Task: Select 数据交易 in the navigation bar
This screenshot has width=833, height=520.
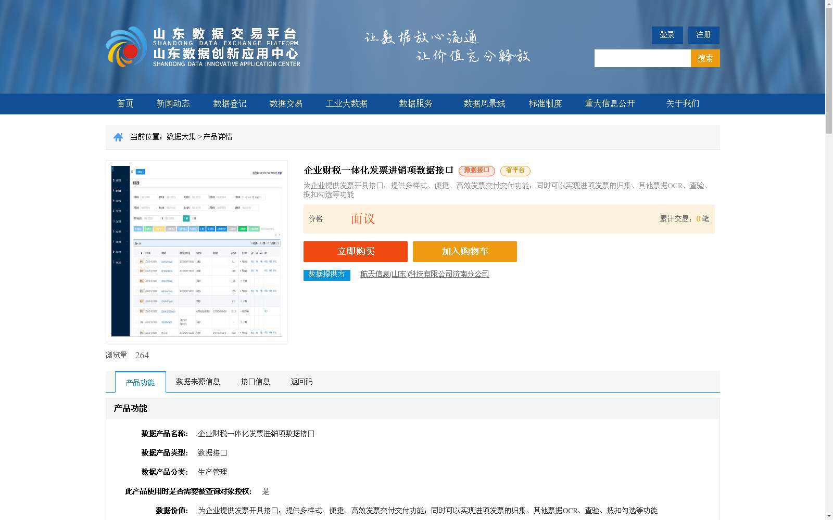Action: coord(286,103)
